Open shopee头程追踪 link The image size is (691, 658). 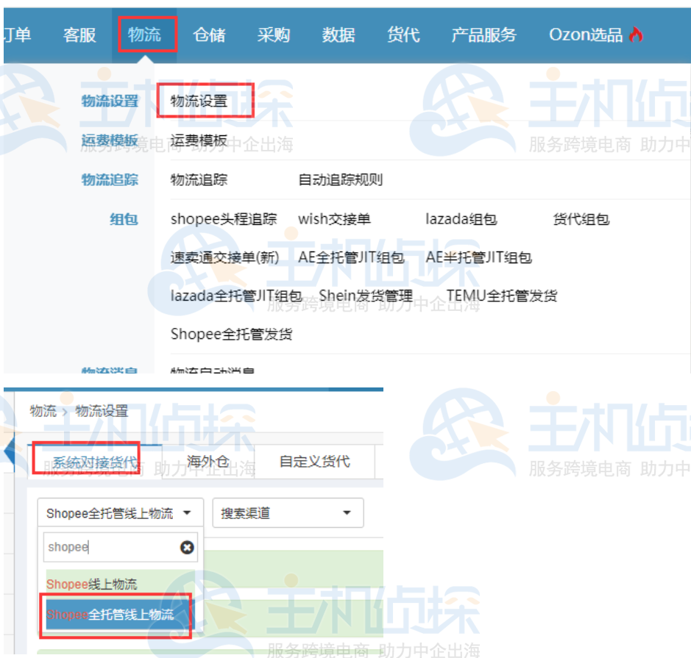pos(224,219)
